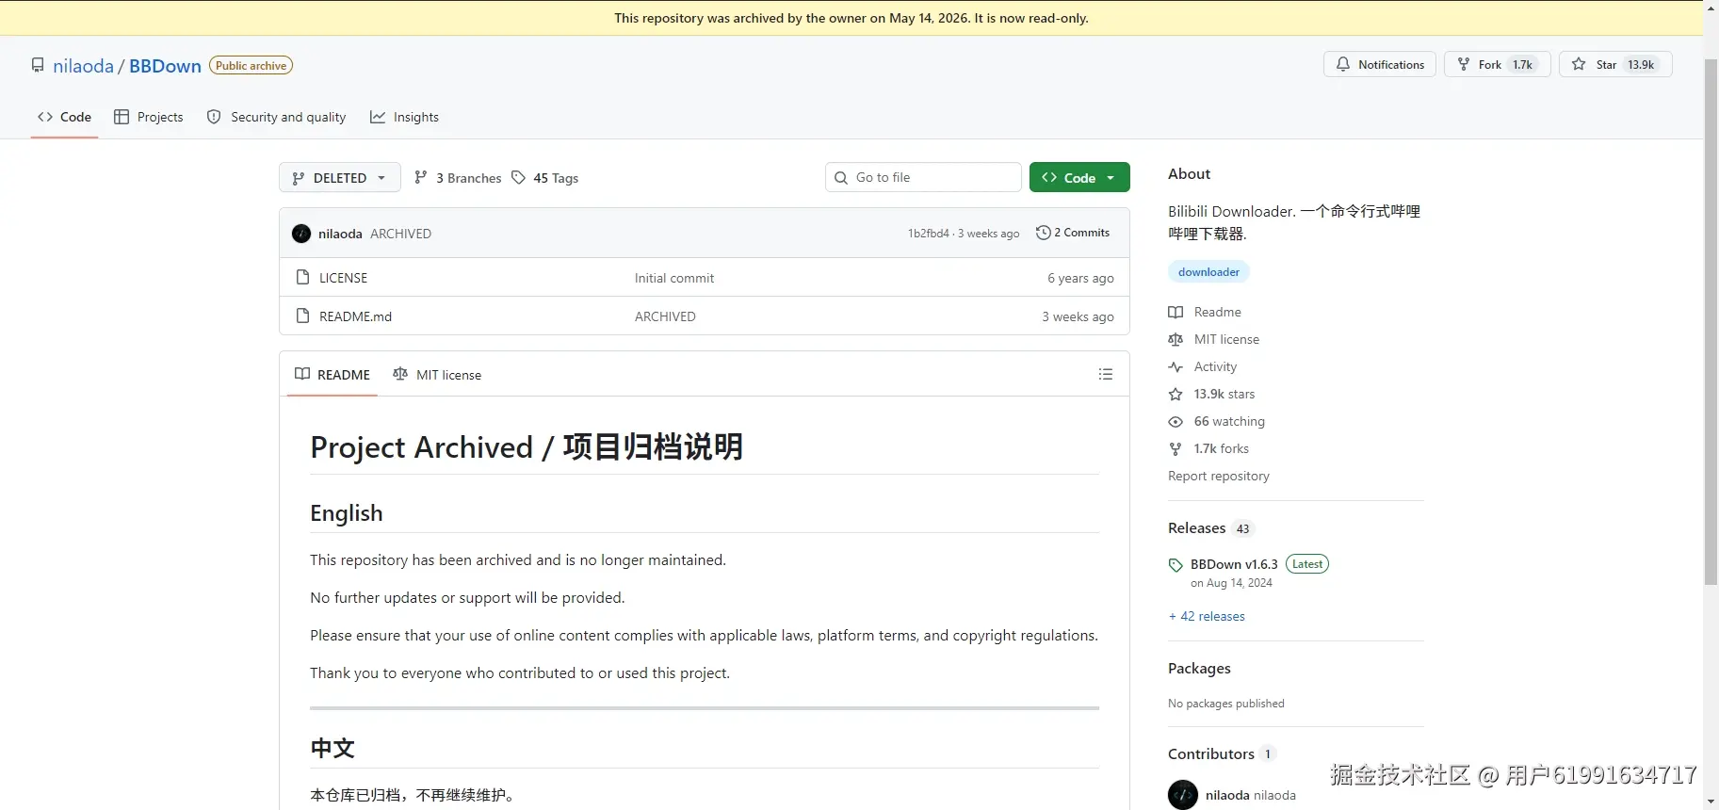Screen dimensions: 1719x810
Task: Click the Star button label
Action: point(1606,64)
